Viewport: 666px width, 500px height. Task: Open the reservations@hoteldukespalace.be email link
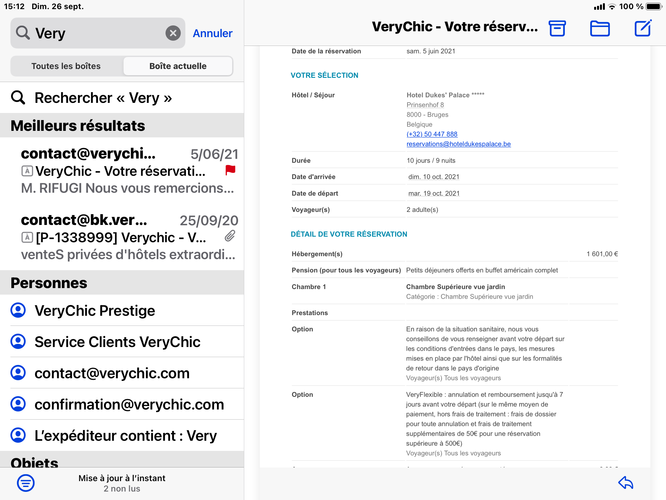[459, 144]
